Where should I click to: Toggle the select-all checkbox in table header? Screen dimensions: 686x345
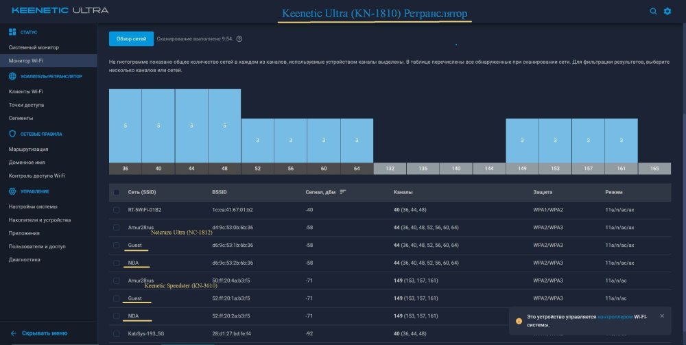pyautogui.click(x=117, y=193)
